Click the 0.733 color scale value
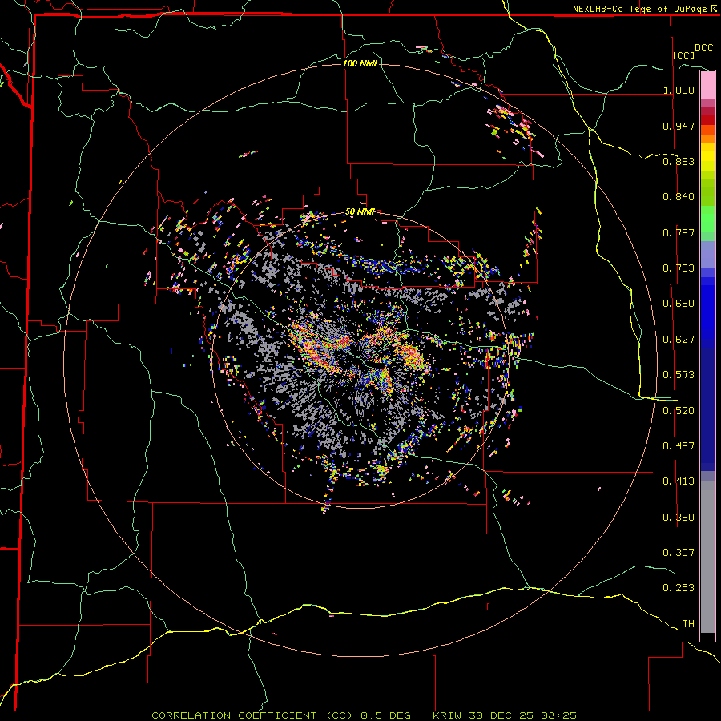Screen dimensions: 721x721 coord(679,268)
